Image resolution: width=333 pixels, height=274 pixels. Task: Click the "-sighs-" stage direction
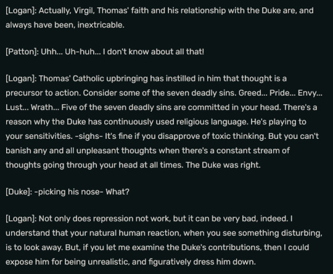tap(89, 136)
